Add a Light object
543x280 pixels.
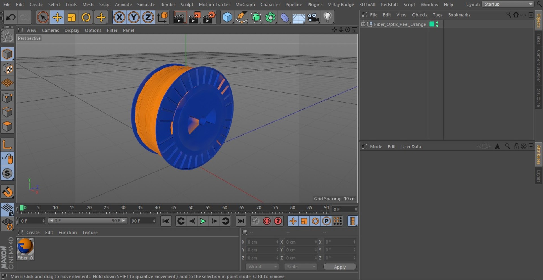click(x=327, y=18)
